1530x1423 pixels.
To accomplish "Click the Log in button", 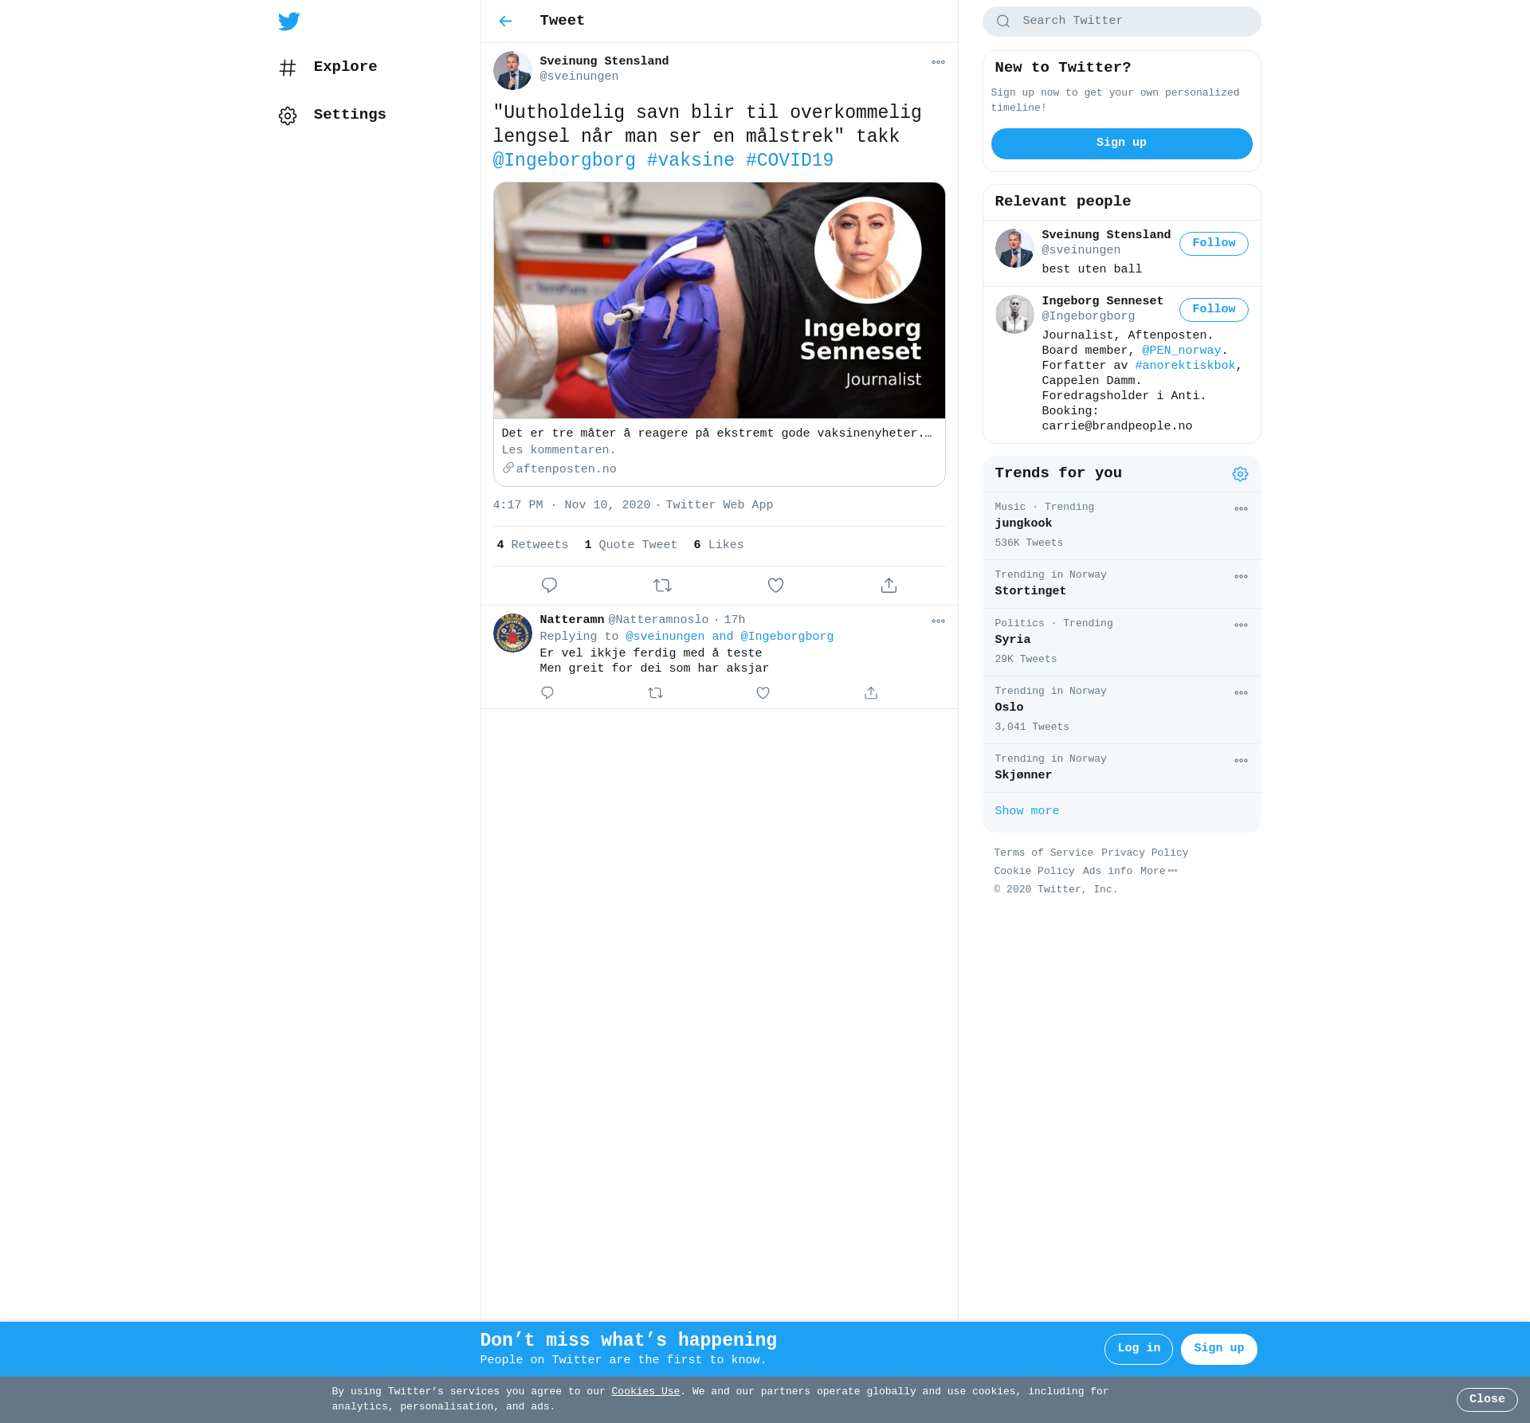I will (x=1138, y=1349).
